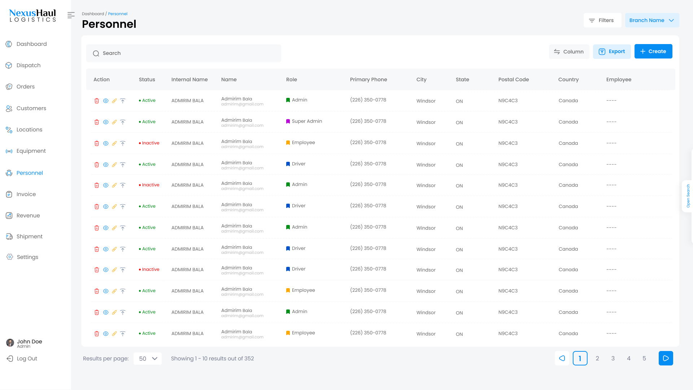
Task: Focus the Search input field
Action: pyautogui.click(x=184, y=53)
